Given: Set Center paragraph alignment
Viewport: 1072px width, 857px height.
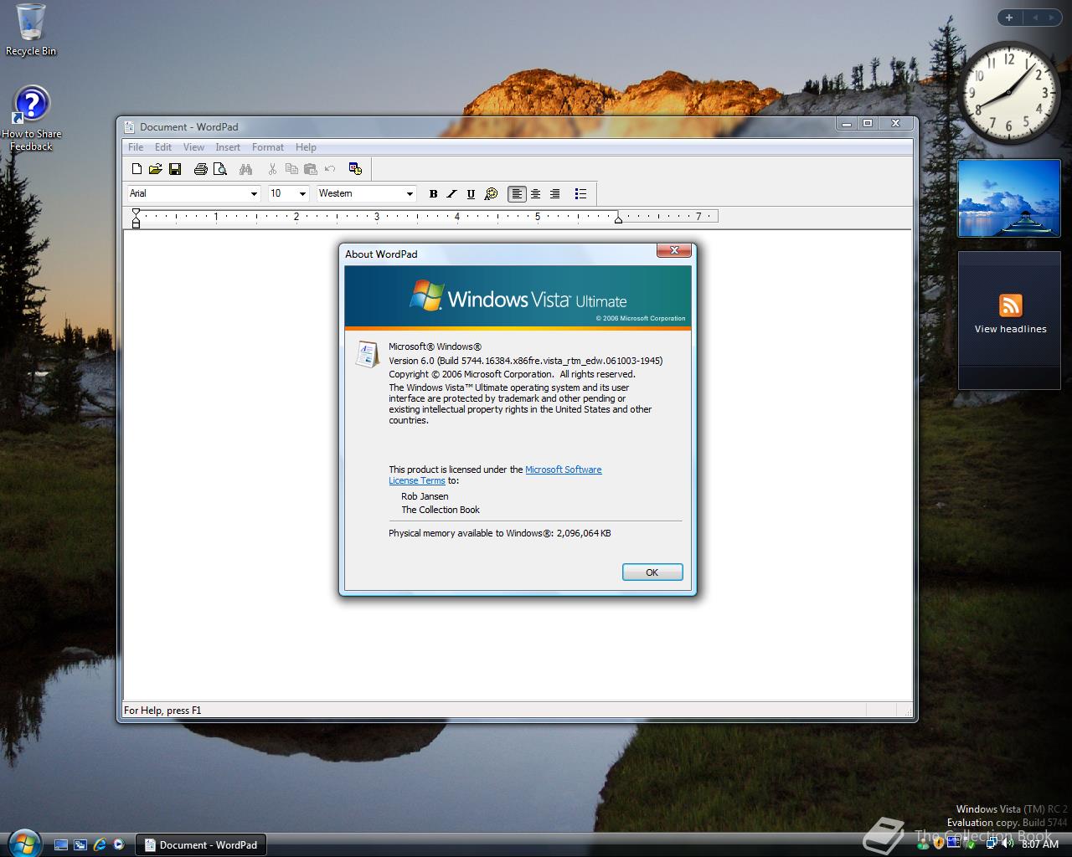Looking at the screenshot, I should click(536, 193).
